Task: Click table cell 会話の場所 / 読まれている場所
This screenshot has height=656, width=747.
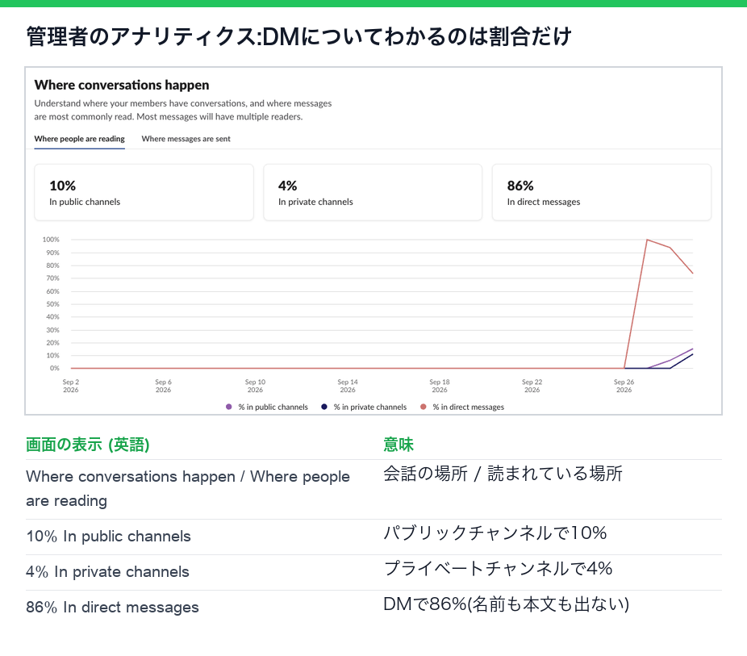Action: 503,474
